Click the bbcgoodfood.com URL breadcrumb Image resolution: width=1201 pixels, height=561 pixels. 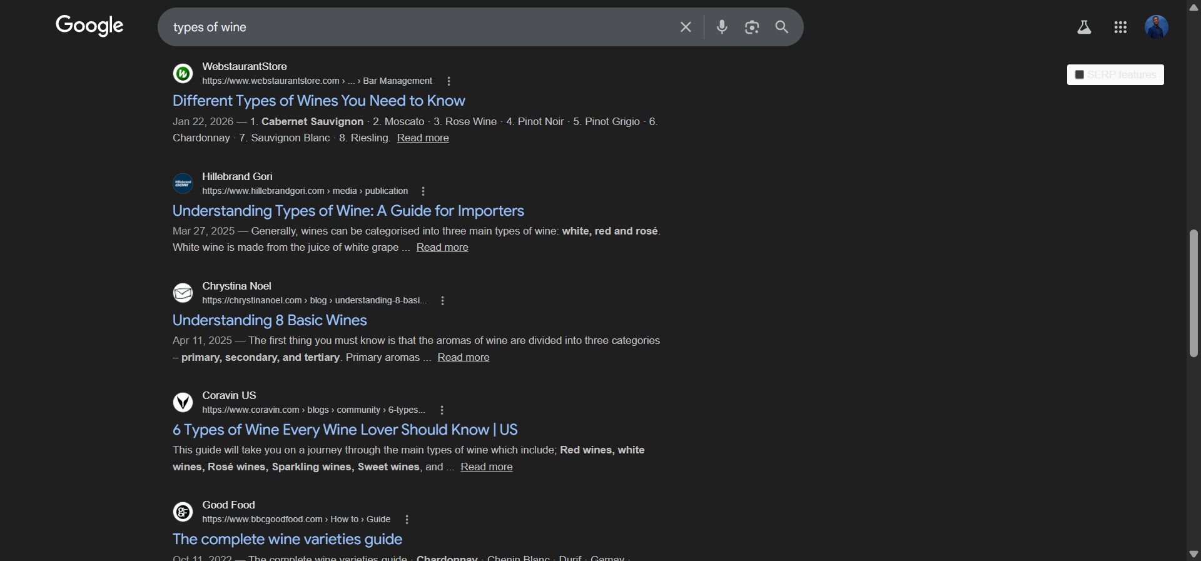[x=296, y=519]
